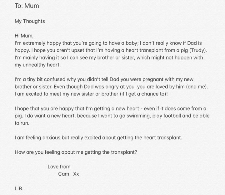Click the line starting "I'm a tiny bit confused"

pos(106,80)
